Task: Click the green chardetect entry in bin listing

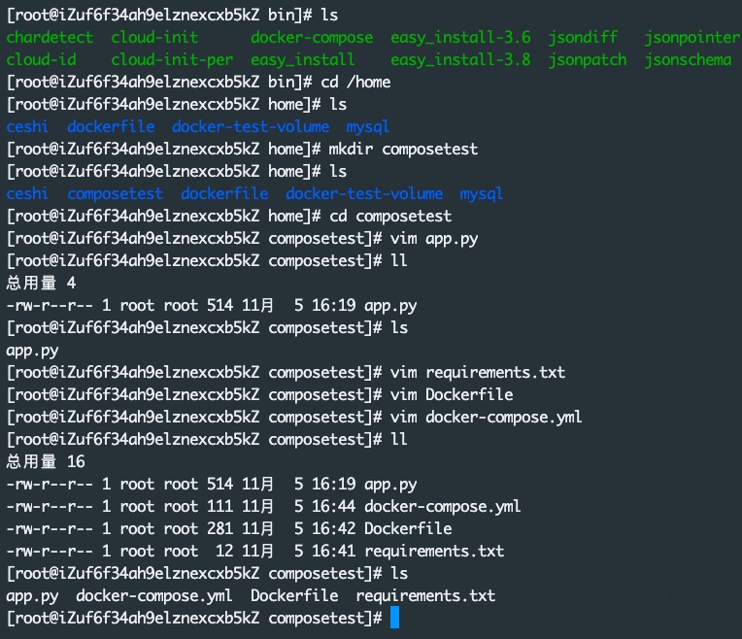Action: (50, 38)
